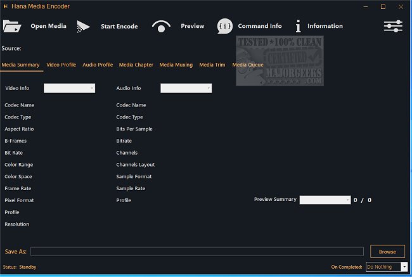Click the '0 / 0' preview counter
The width and height of the screenshot is (412, 277).
363,200
